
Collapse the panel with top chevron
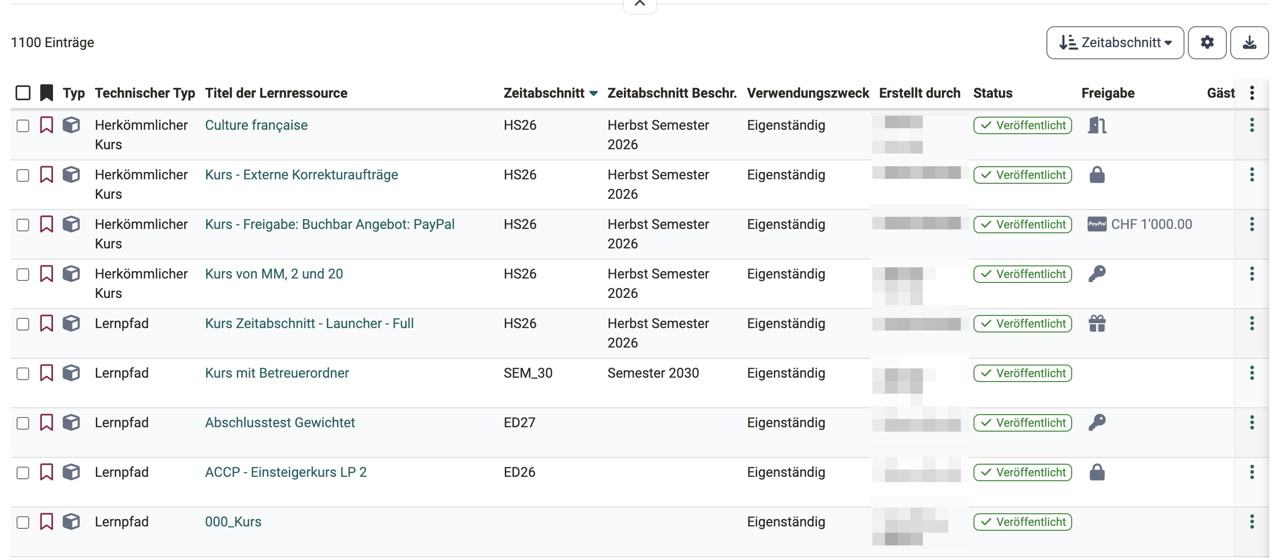click(639, 4)
